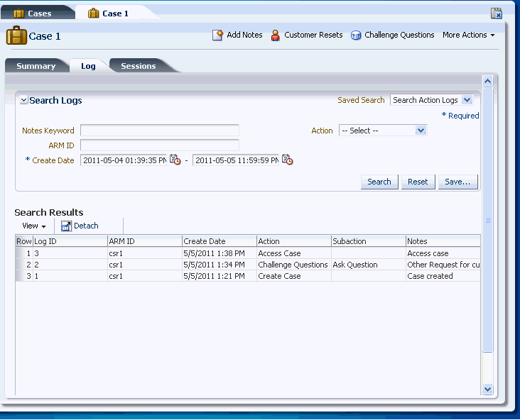This screenshot has width=520, height=420.
Task: Click the Customer Resets person icon
Action: 275,35
